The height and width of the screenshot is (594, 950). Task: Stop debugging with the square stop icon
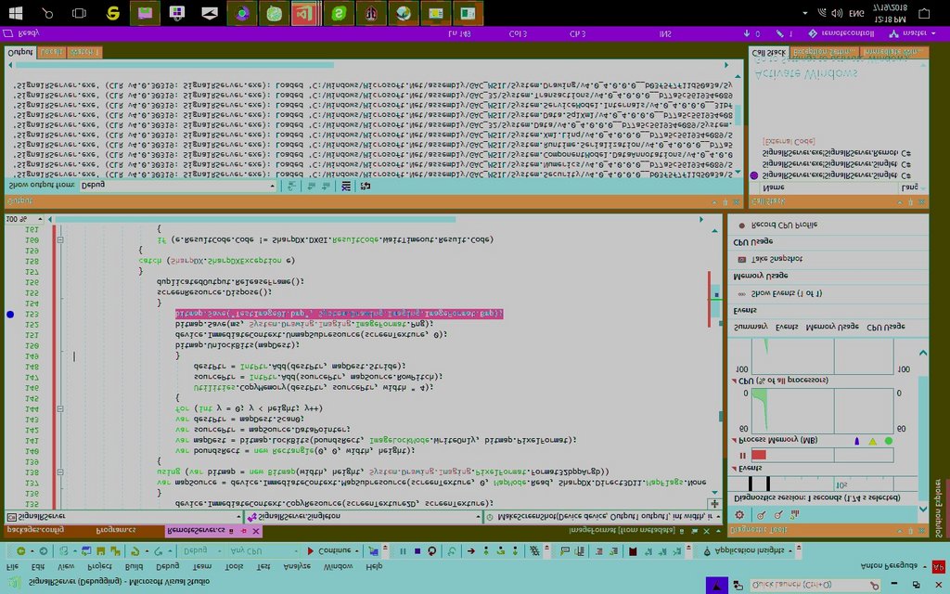[x=417, y=551]
